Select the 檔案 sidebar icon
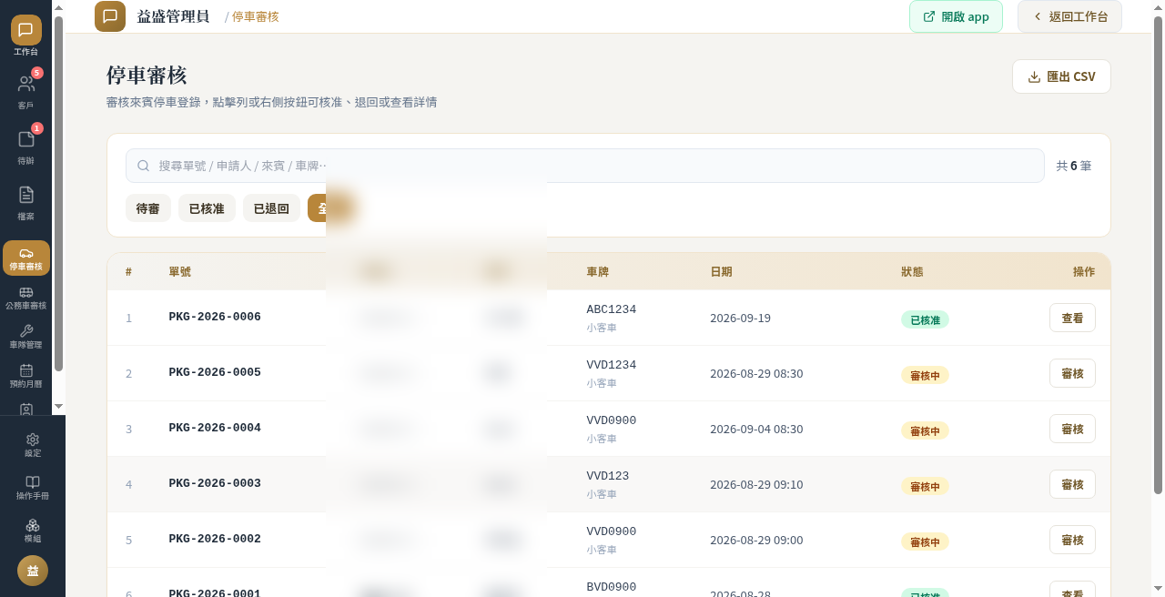 pos(25,202)
